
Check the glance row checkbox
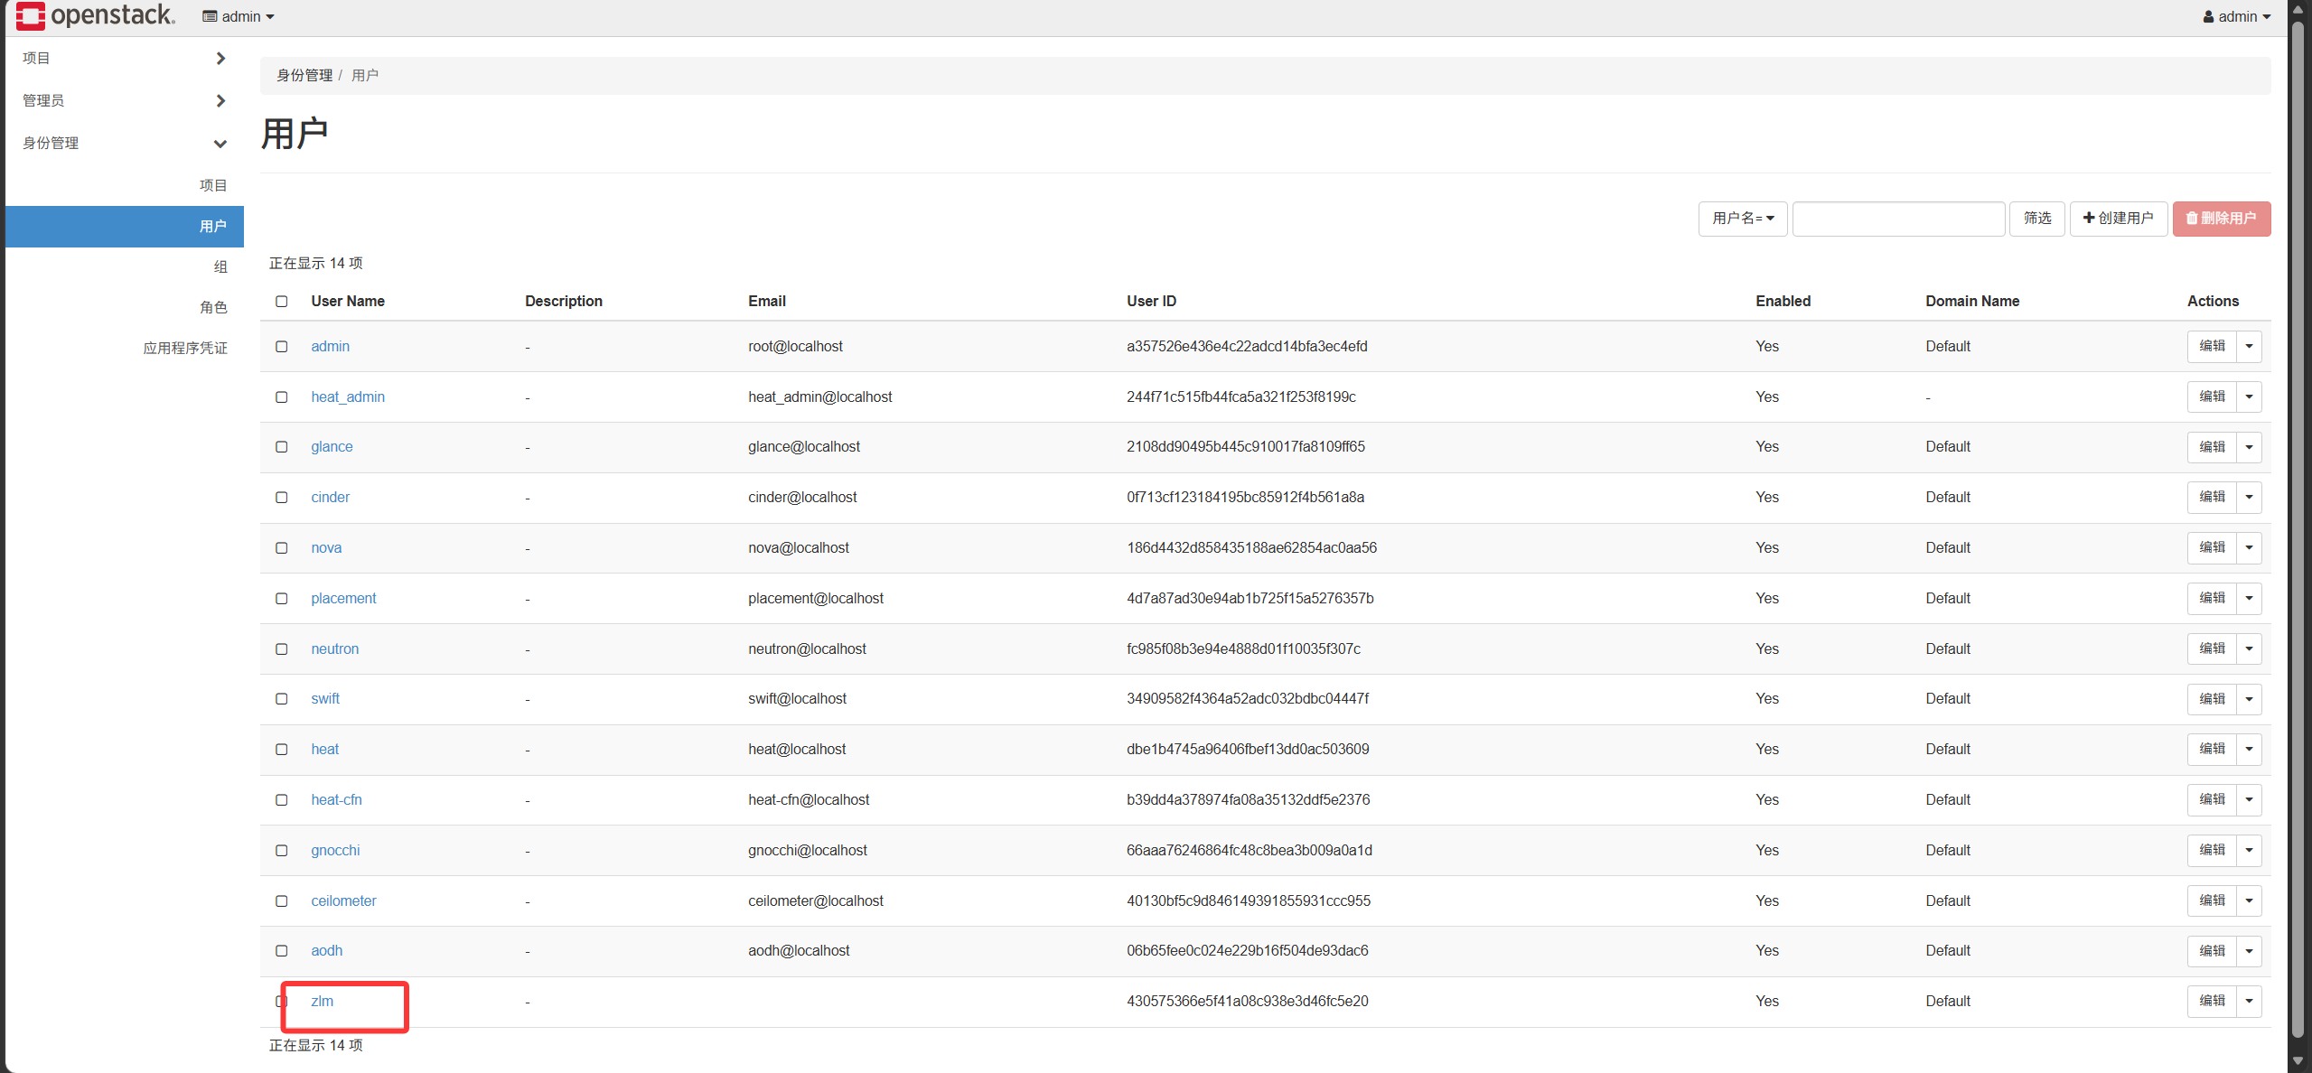[282, 447]
